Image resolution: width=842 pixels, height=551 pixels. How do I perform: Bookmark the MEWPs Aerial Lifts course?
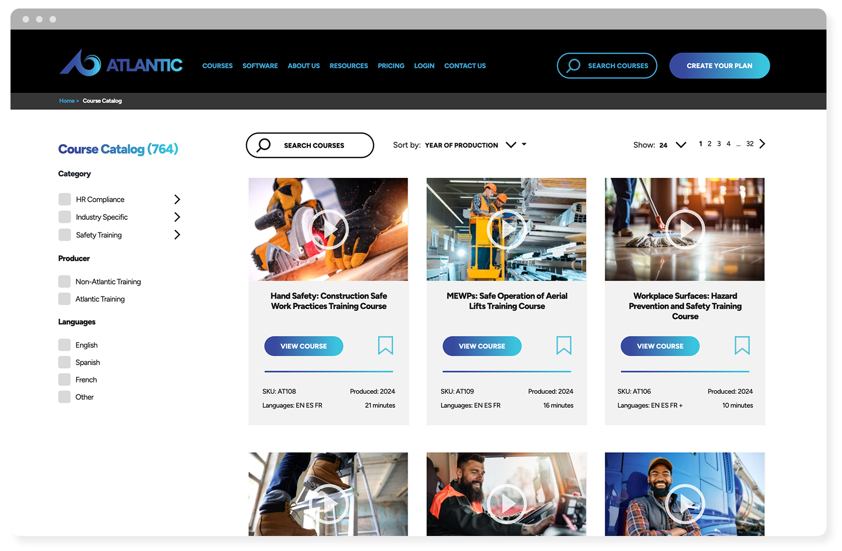coord(563,346)
